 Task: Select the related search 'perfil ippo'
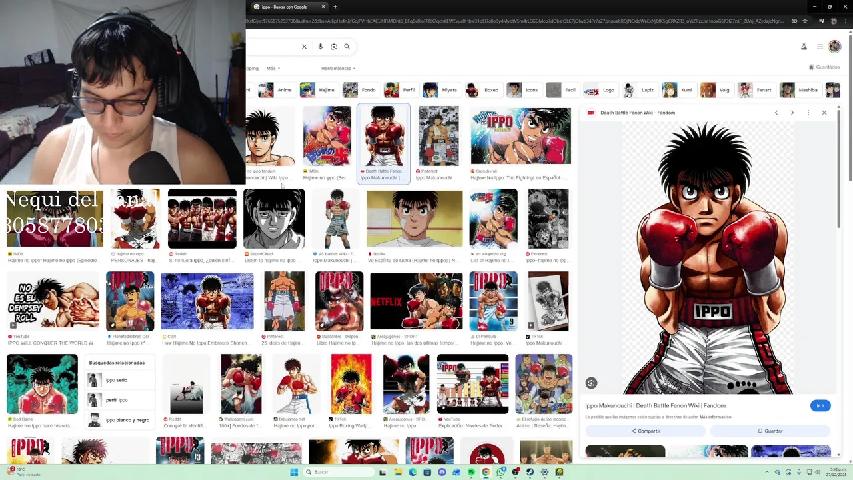(119, 400)
